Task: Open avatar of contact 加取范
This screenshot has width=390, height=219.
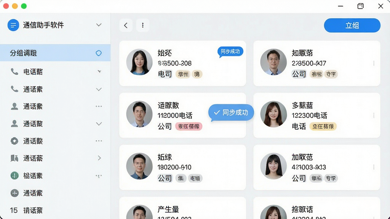Action: tap(273, 166)
